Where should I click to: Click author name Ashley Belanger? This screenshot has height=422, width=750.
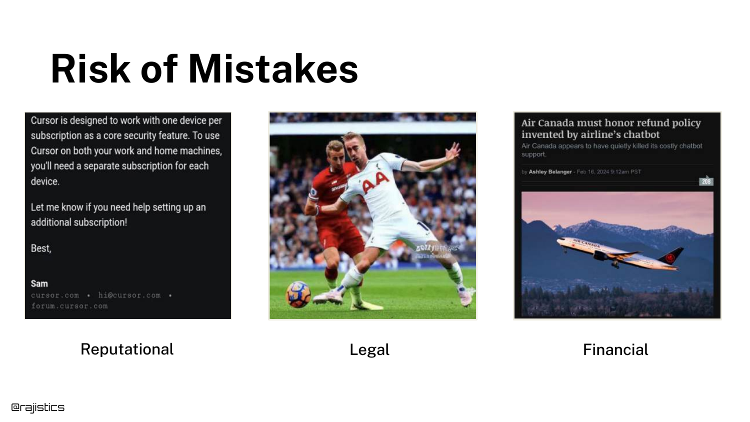[550, 171]
